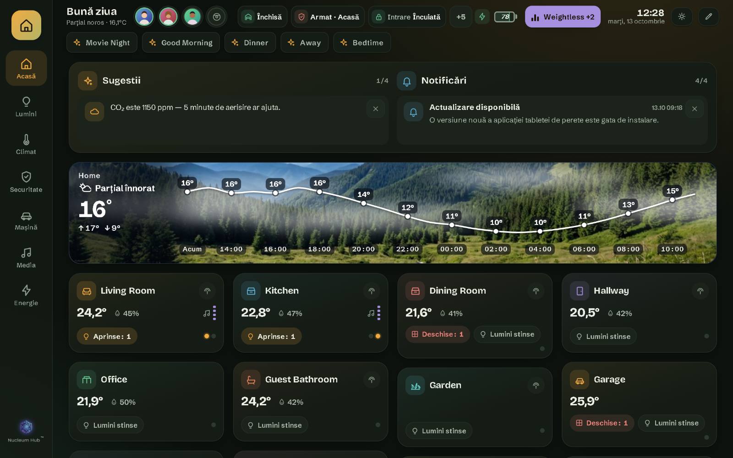Activate the Bedtime scene
Image resolution: width=733 pixels, height=458 pixels.
pyautogui.click(x=362, y=43)
